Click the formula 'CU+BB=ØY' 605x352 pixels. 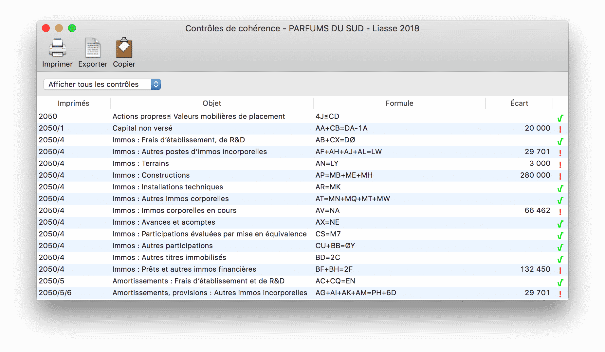click(x=335, y=246)
